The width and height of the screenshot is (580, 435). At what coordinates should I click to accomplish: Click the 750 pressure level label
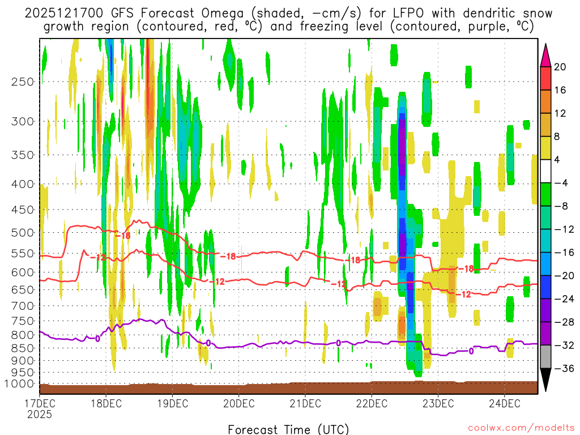click(x=23, y=321)
